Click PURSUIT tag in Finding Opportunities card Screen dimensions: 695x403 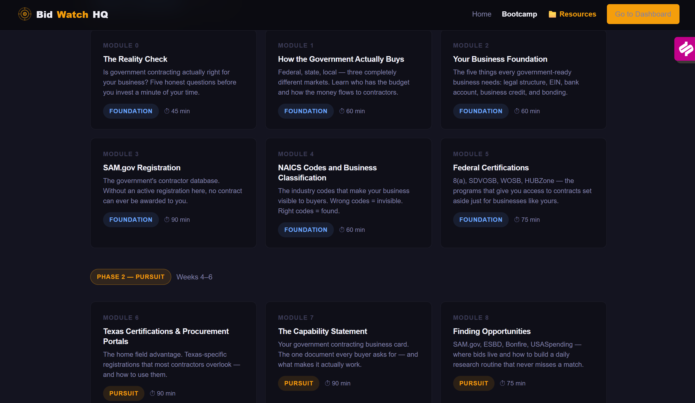point(474,383)
